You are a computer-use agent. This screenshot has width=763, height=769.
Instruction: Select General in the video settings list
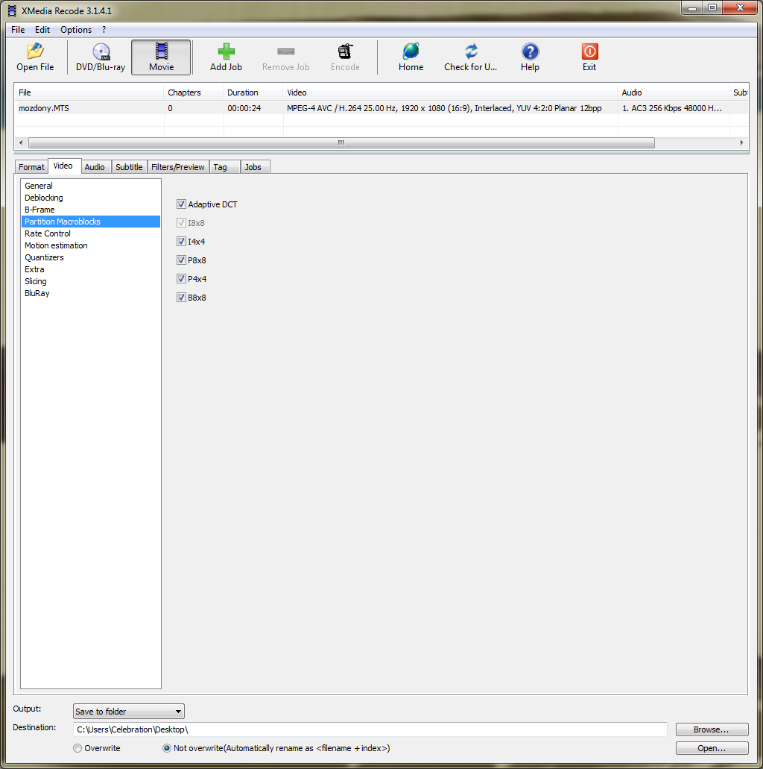(91, 186)
